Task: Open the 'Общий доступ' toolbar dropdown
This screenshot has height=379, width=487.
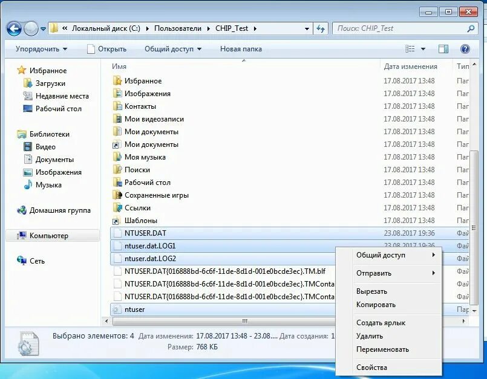Action: [172, 49]
